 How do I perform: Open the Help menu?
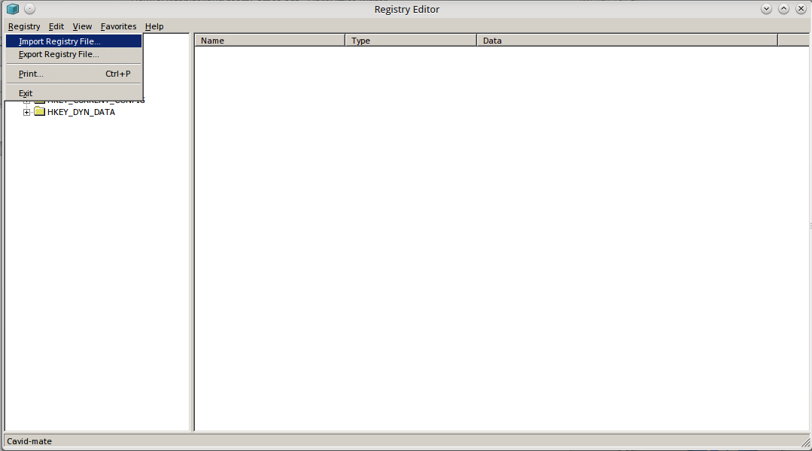tap(154, 26)
